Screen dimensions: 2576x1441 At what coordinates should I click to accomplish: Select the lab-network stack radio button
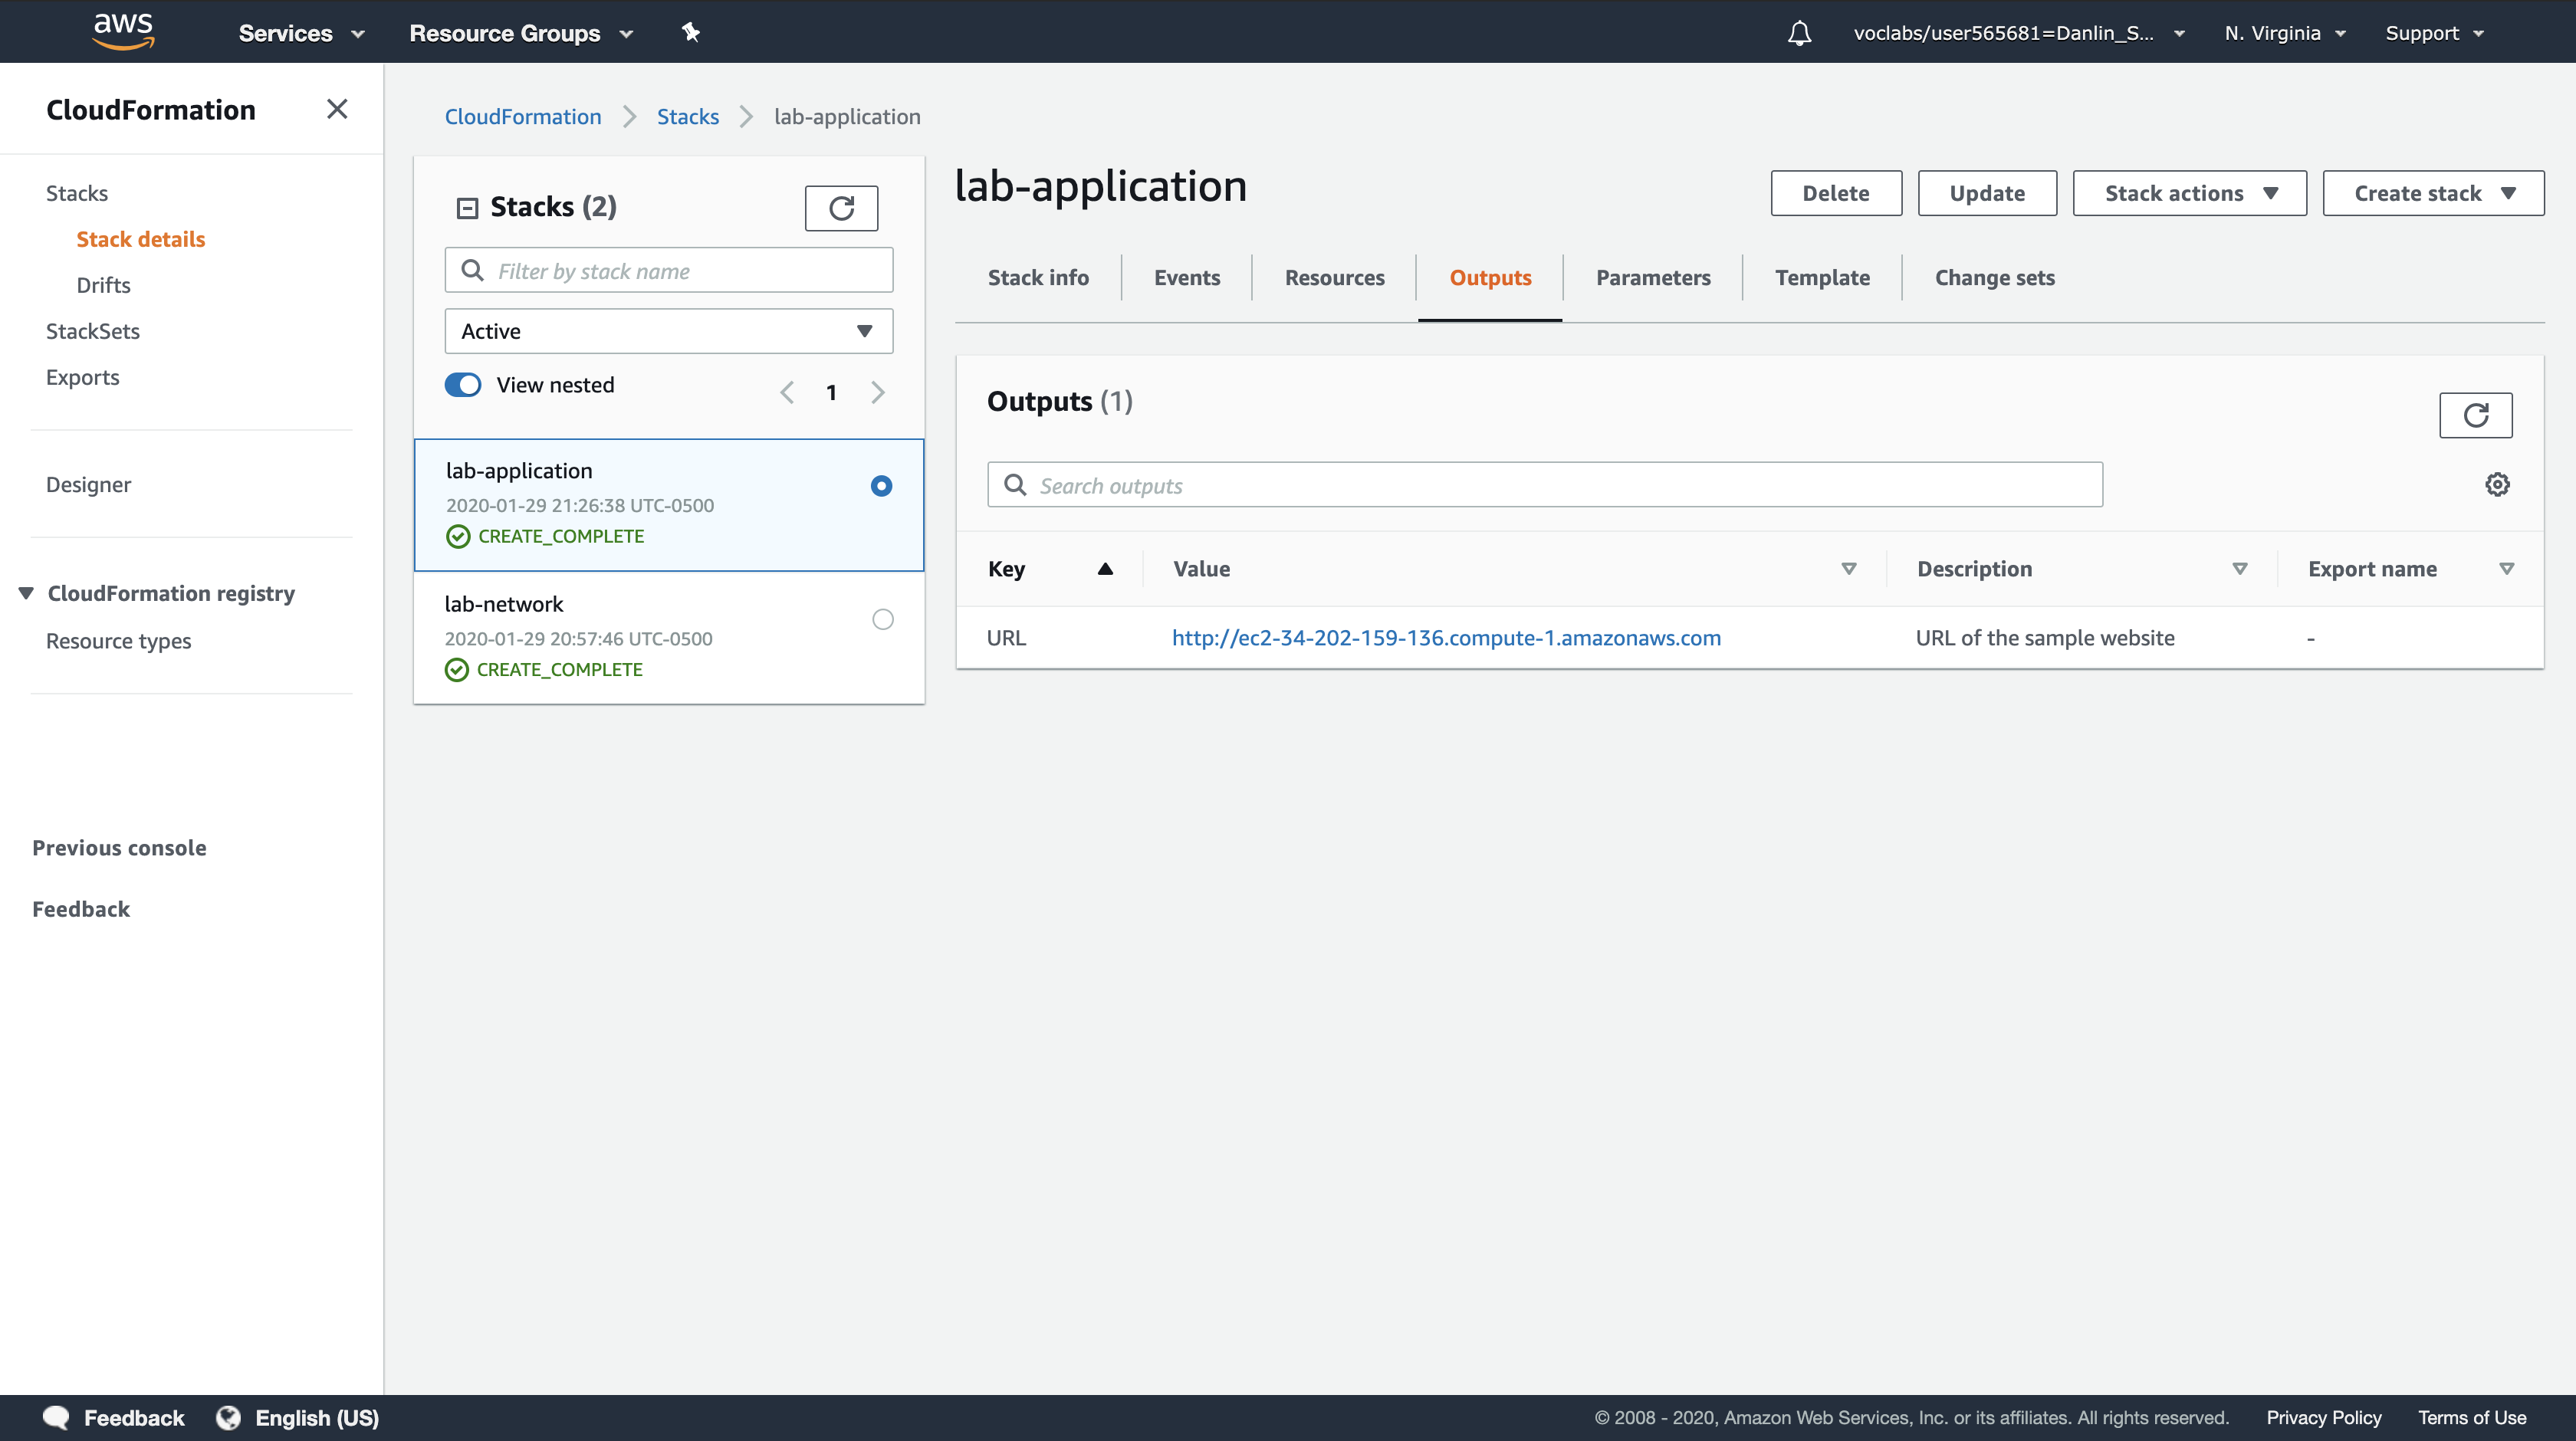[x=882, y=619]
